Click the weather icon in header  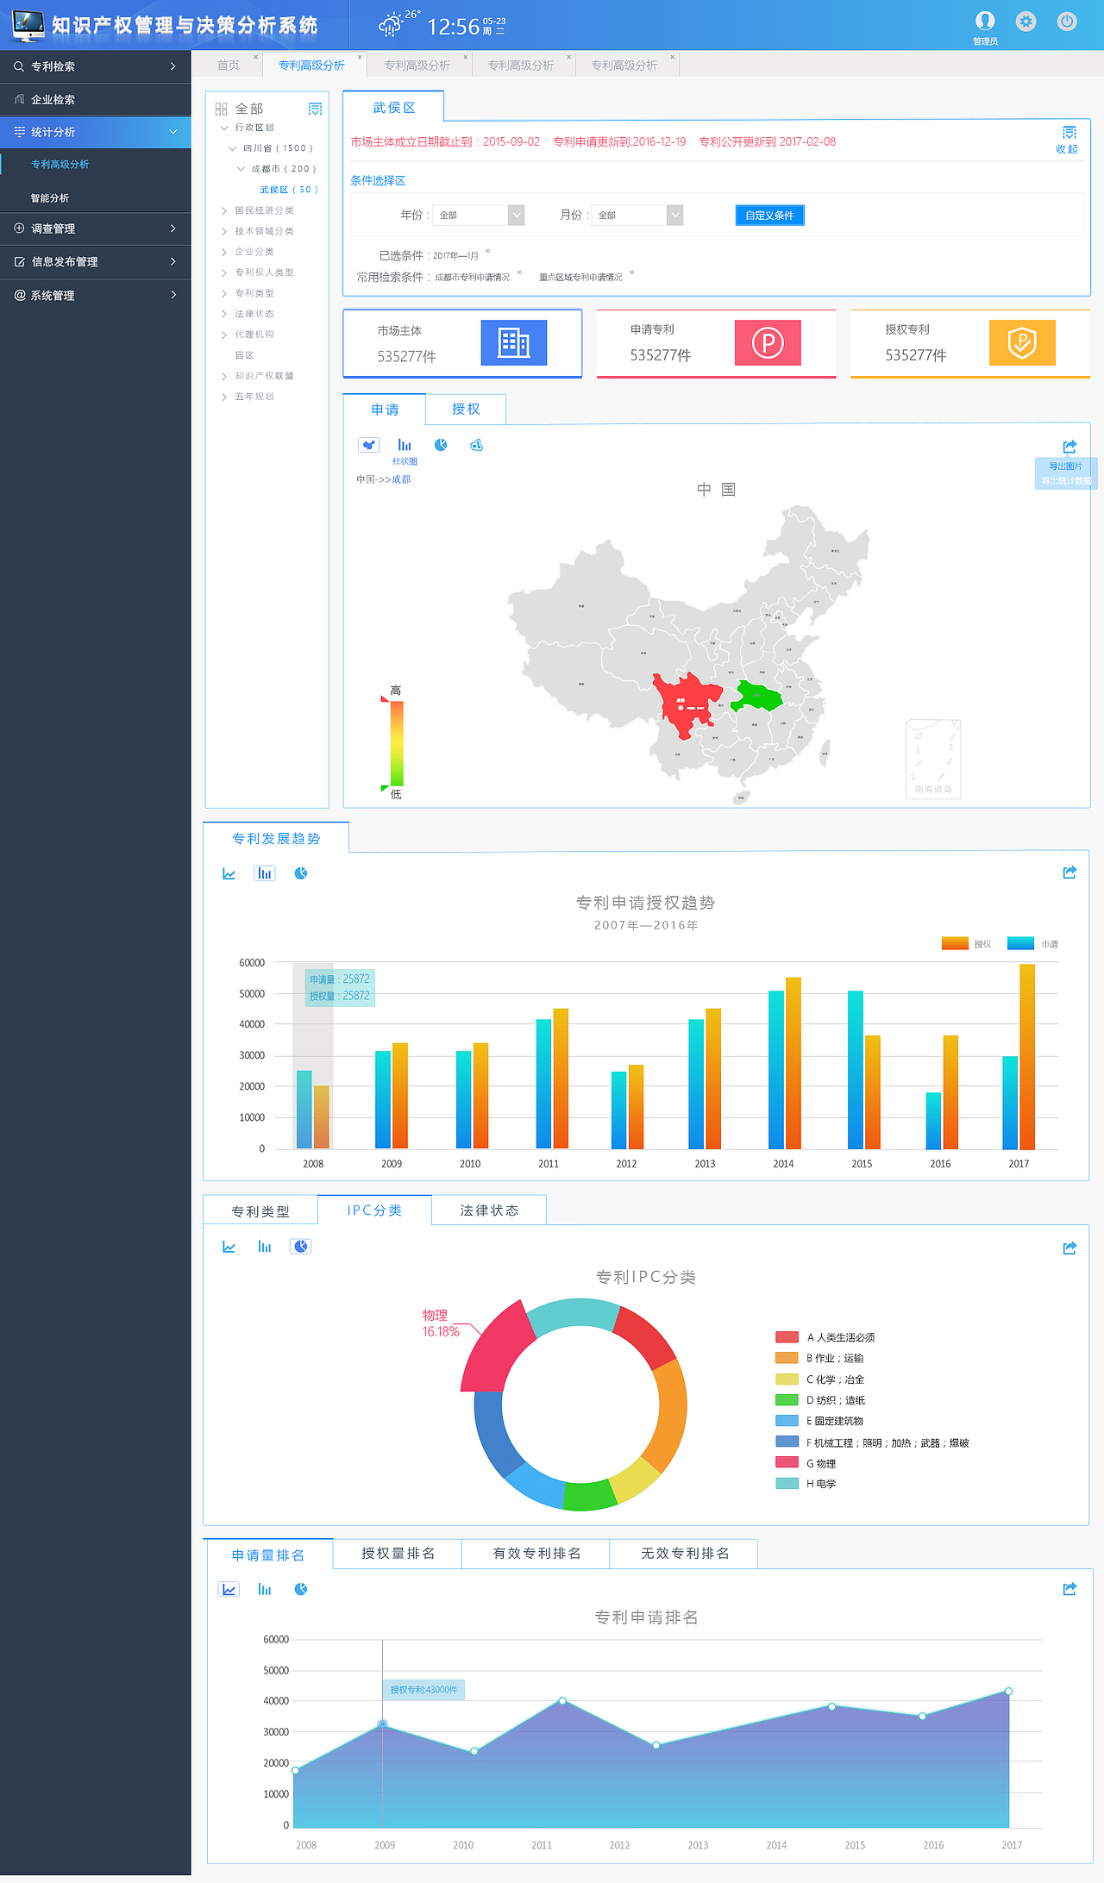pos(391,25)
